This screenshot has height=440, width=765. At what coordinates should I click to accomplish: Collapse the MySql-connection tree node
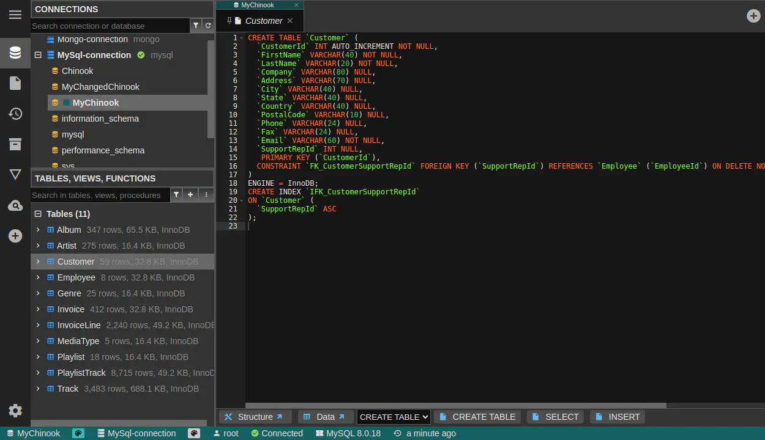point(38,55)
